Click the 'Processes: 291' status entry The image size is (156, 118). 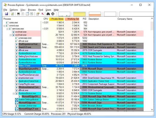pos(58,114)
